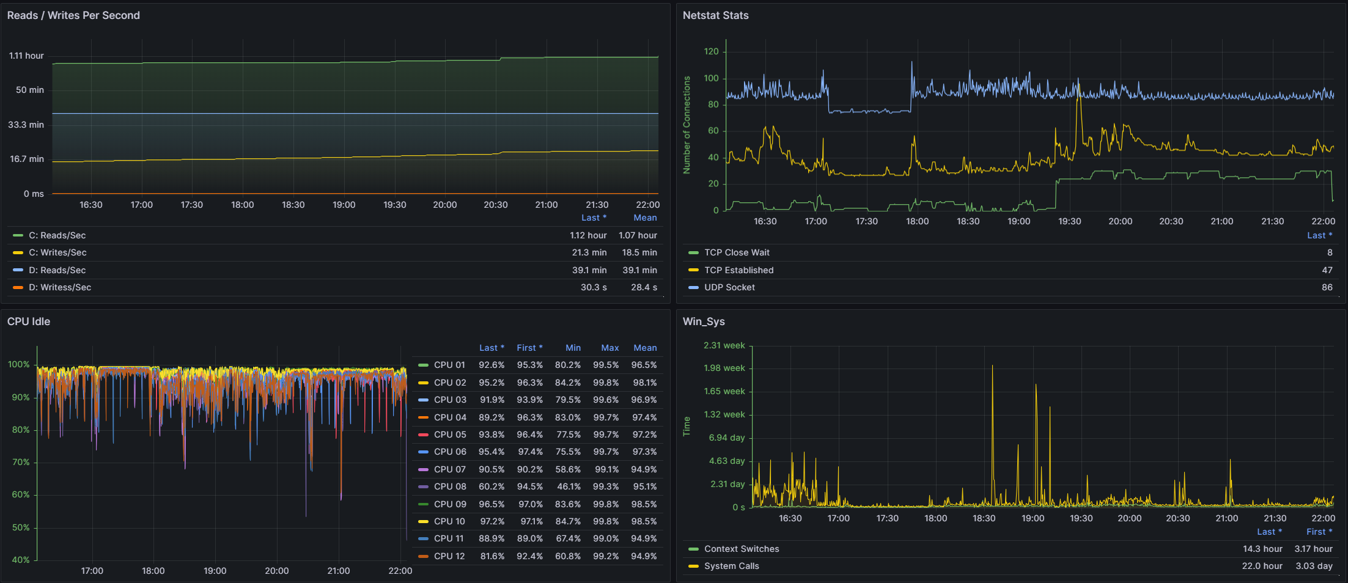The image size is (1348, 583).
Task: Click orange swatch of D: Writess/Sec
Action: pos(18,287)
